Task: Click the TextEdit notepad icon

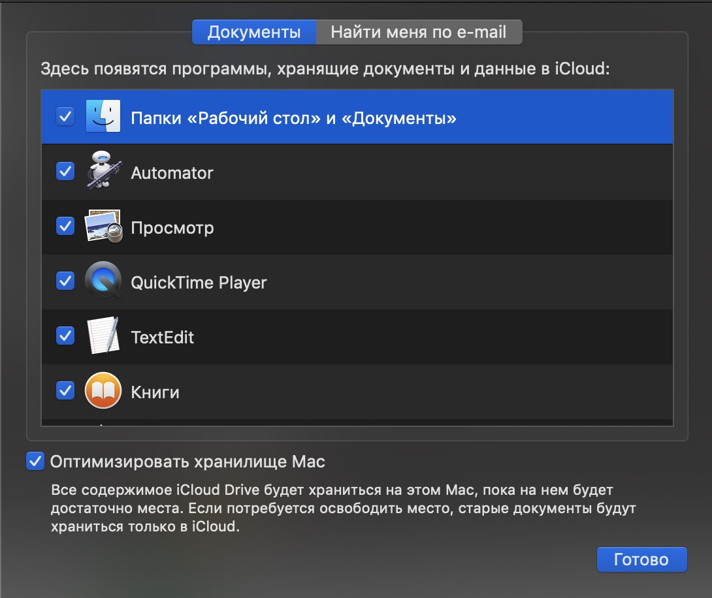Action: point(103,336)
